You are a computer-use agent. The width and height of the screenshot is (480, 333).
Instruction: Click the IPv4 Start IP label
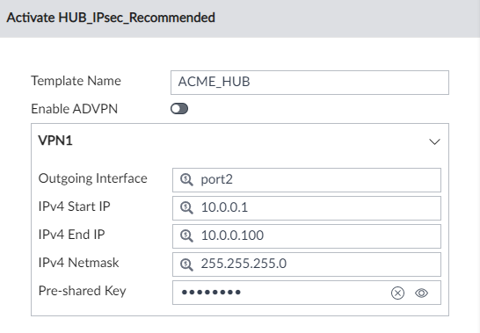(75, 206)
